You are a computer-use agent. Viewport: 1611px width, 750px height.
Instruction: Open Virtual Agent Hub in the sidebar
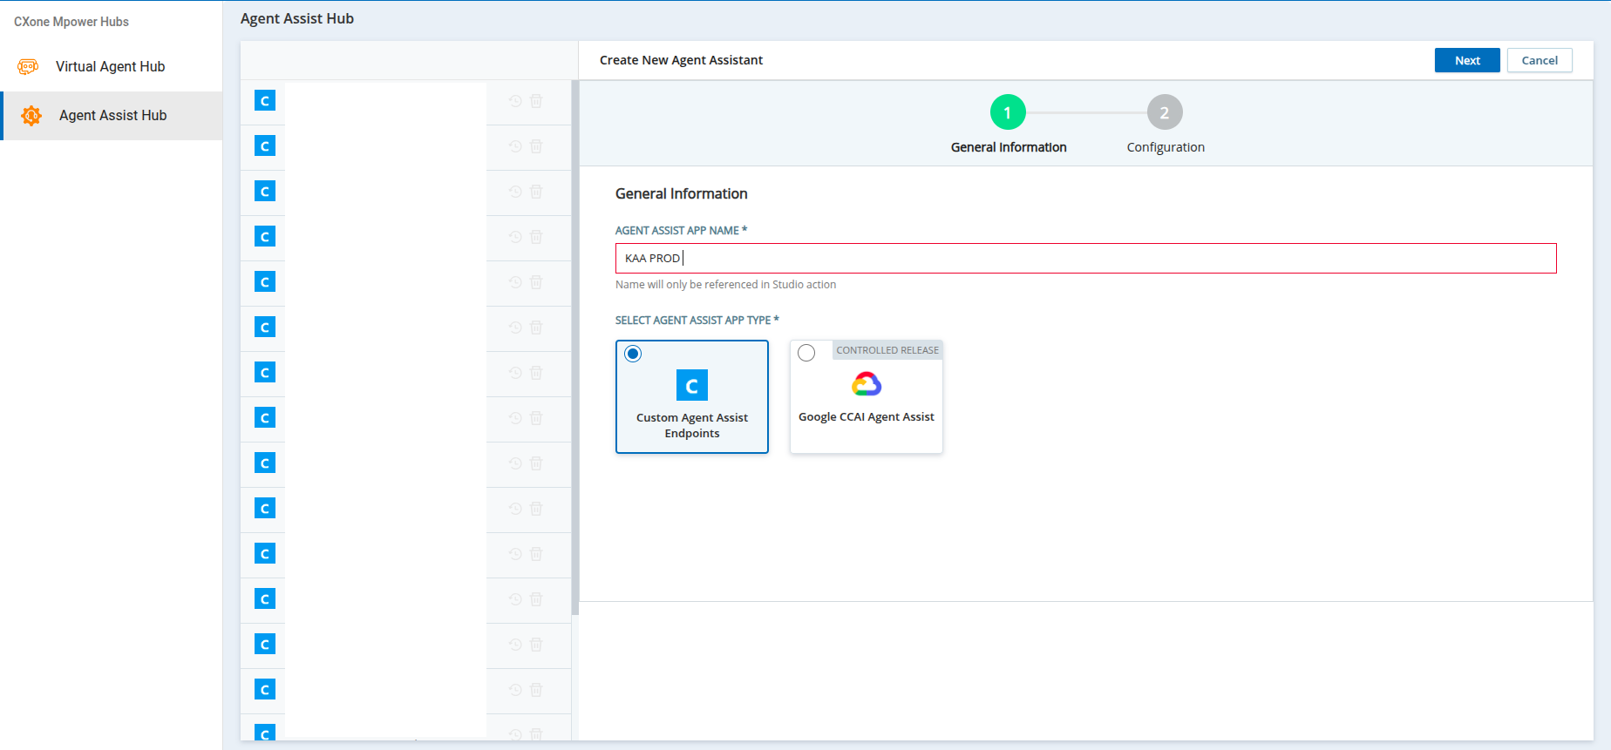click(x=110, y=67)
